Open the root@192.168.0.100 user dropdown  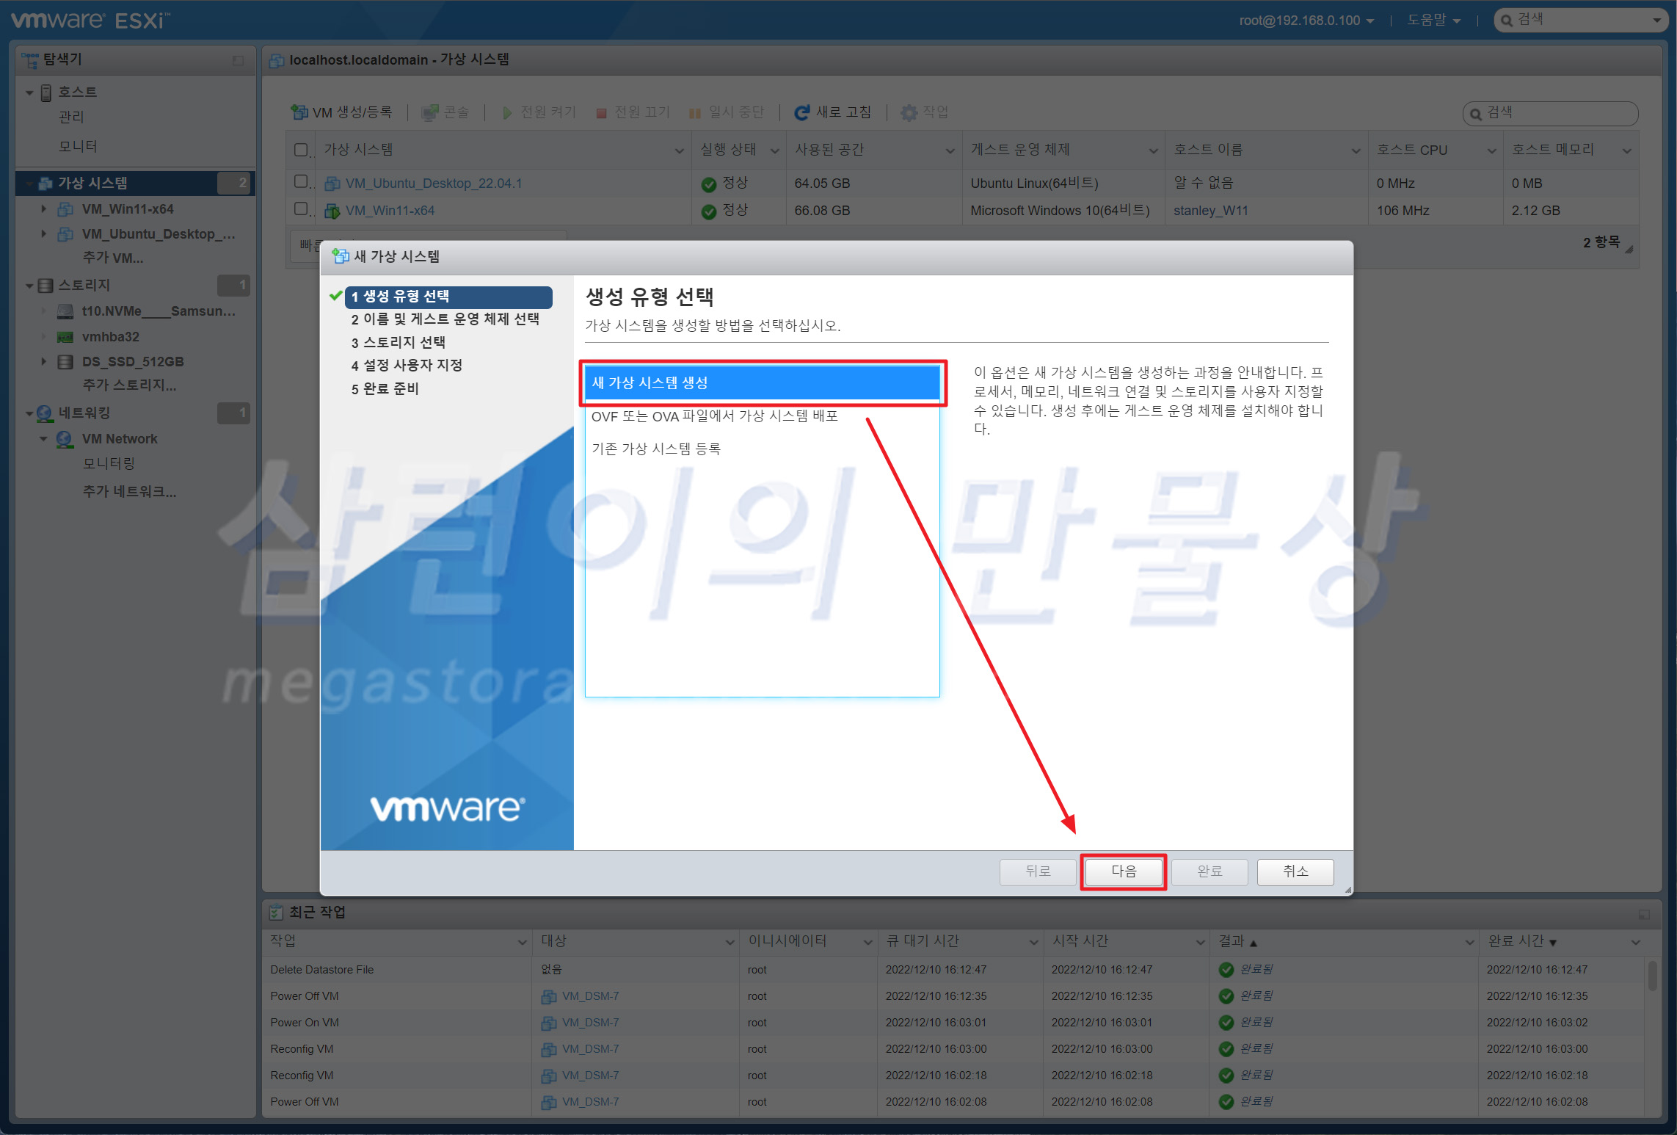point(1306,21)
